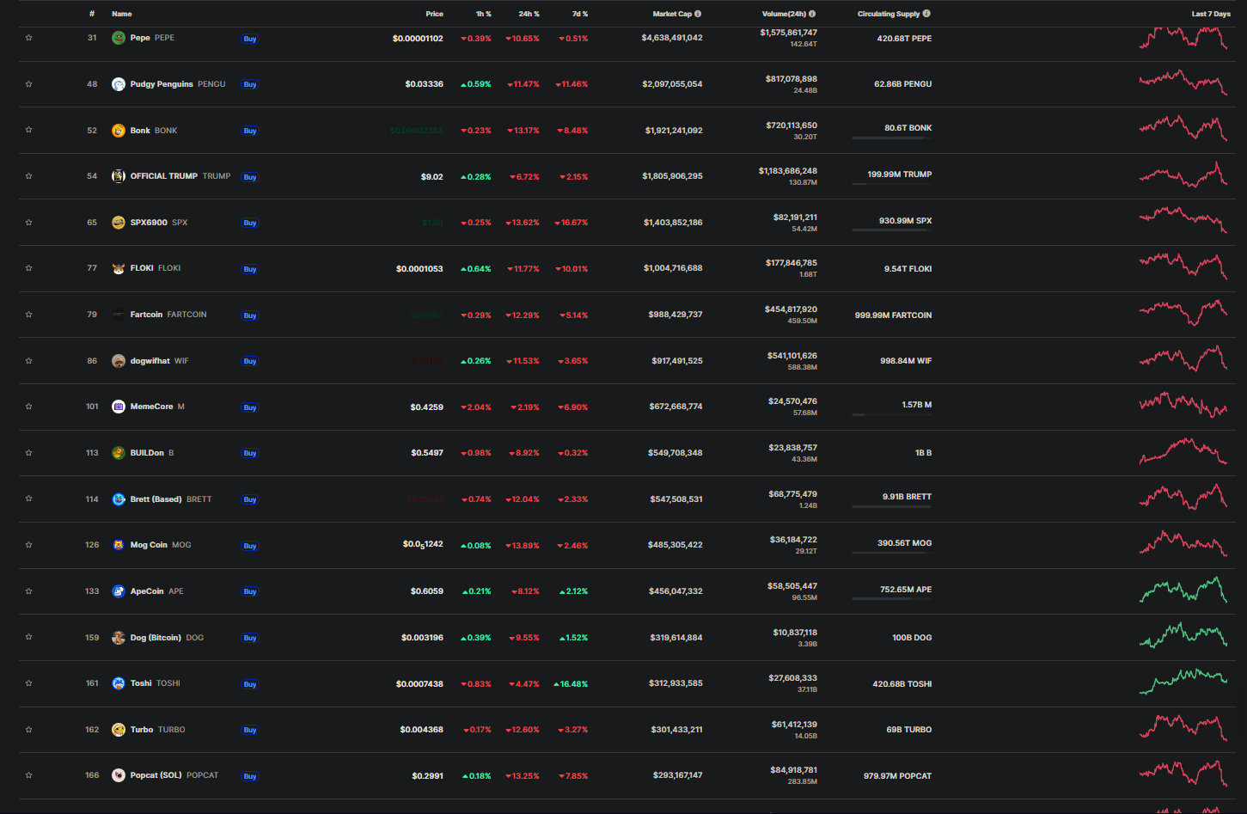Click the Pepe frog coin logo
1247x814 pixels.
[x=119, y=38]
